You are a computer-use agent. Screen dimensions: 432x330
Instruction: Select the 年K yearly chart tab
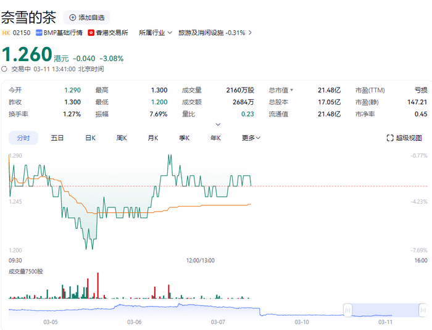[x=215, y=138]
